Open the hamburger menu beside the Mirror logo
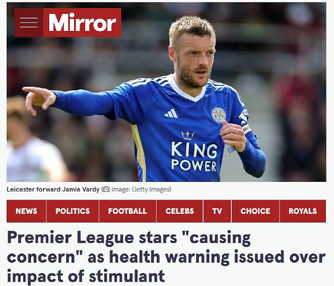The height and width of the screenshot is (286, 334). pyautogui.click(x=29, y=22)
